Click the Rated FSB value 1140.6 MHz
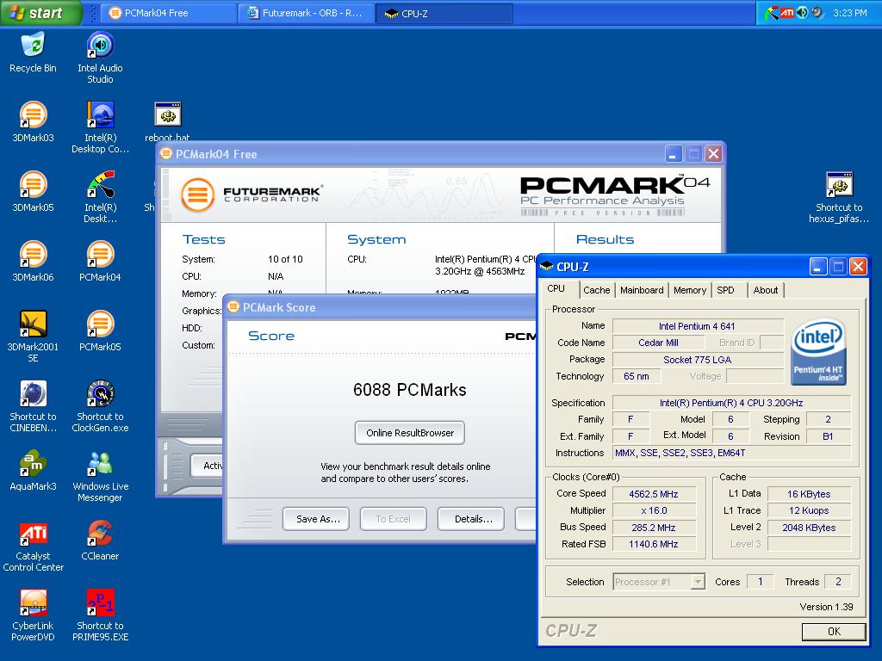Screen dimensions: 882x661 pyautogui.click(x=654, y=544)
